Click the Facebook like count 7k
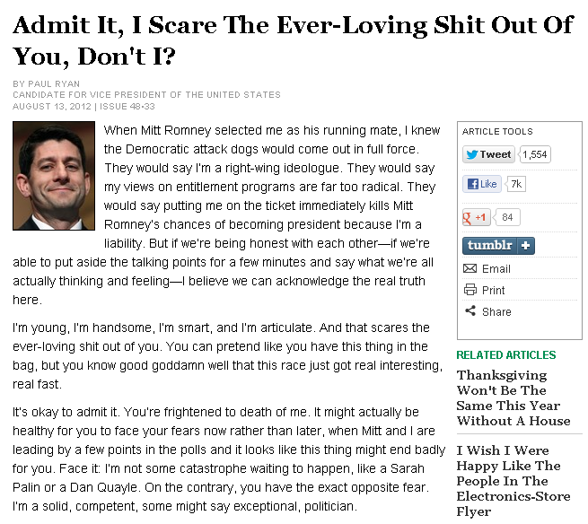The height and width of the screenshot is (524, 588). pyautogui.click(x=515, y=184)
